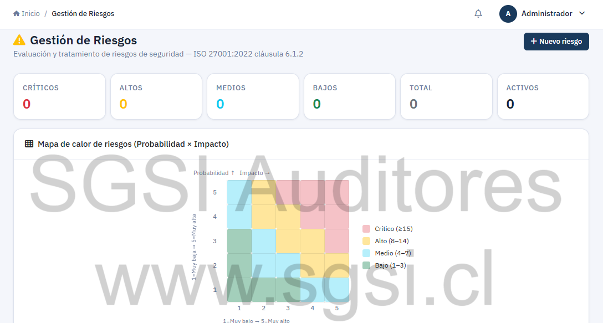Viewport: 603px width, 323px height.
Task: Select heatmap cell probability 1 impact 1
Action: (x=239, y=290)
